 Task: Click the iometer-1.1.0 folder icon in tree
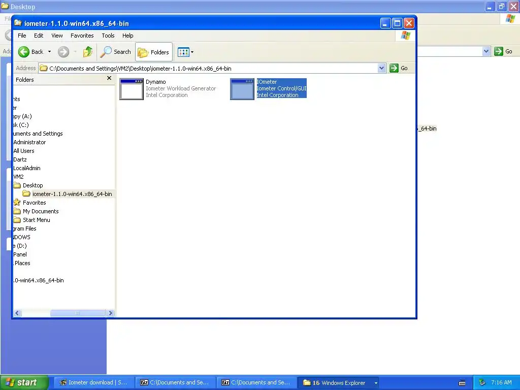click(x=26, y=193)
